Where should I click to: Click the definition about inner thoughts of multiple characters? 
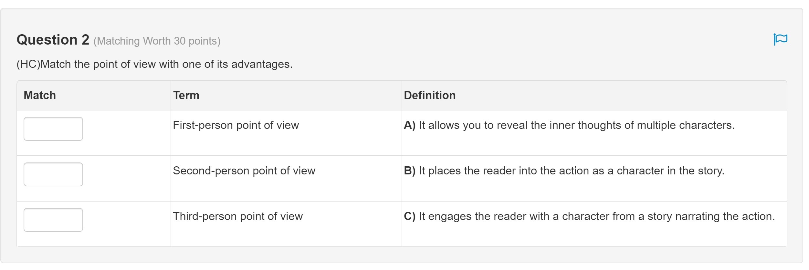(x=576, y=125)
